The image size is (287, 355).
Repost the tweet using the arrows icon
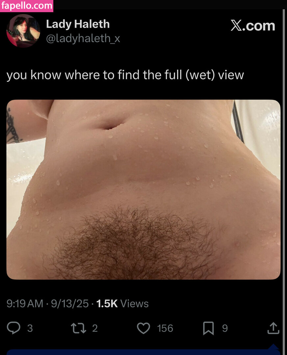[78, 328]
